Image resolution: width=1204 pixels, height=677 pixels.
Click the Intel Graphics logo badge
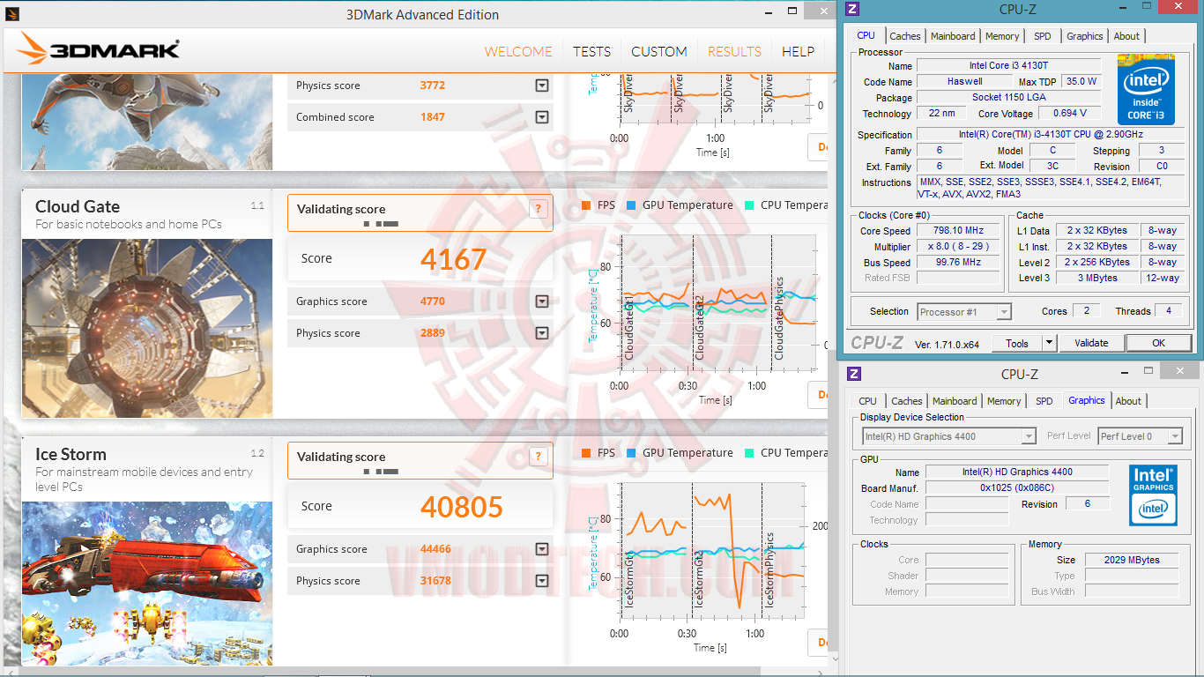[1153, 494]
